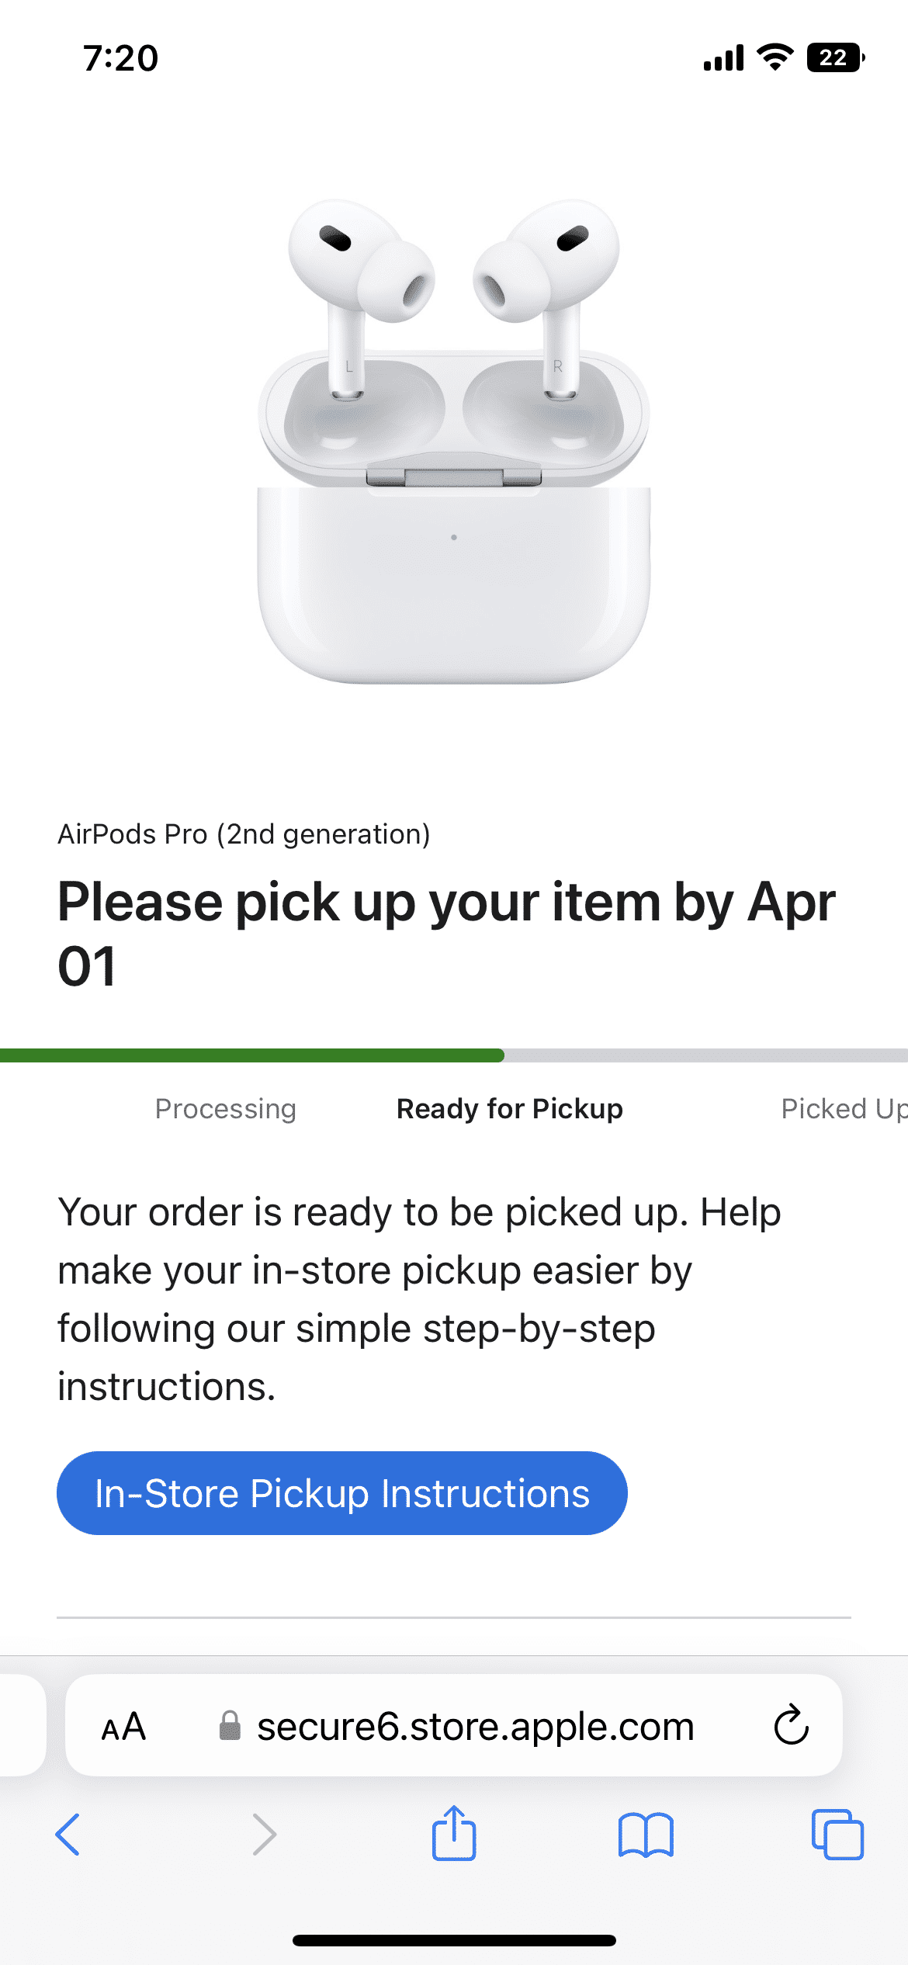Screen dimensions: 908x1965
Task: Tap the 7:20 clock in status bar
Action: (121, 58)
